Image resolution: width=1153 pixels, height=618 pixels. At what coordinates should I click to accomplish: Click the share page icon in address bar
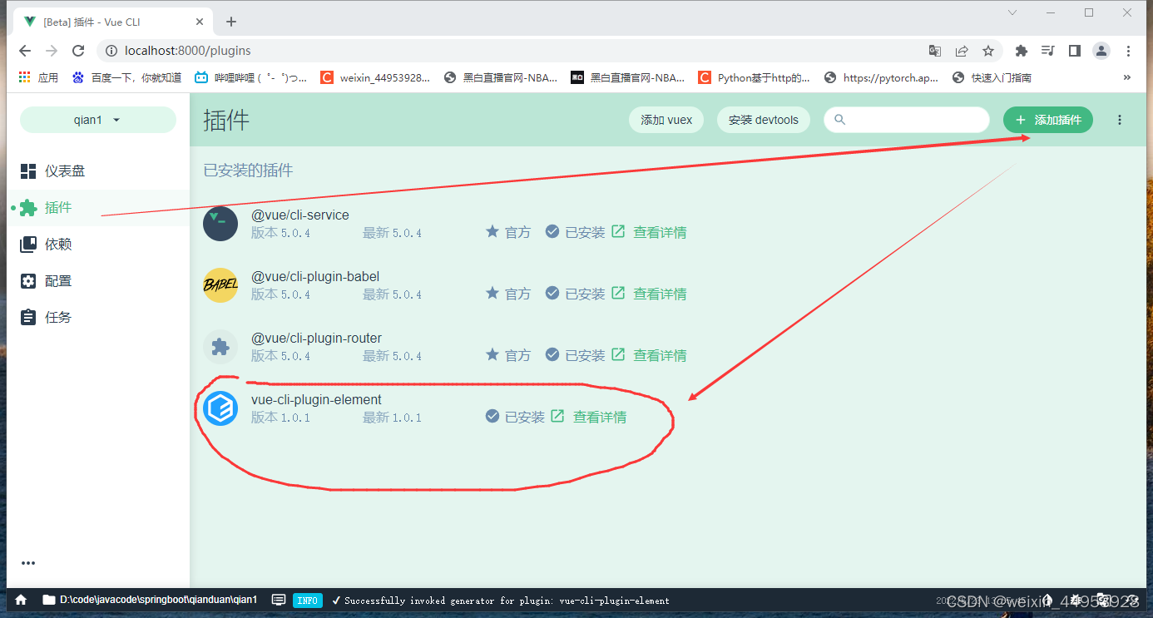pyautogui.click(x=962, y=51)
